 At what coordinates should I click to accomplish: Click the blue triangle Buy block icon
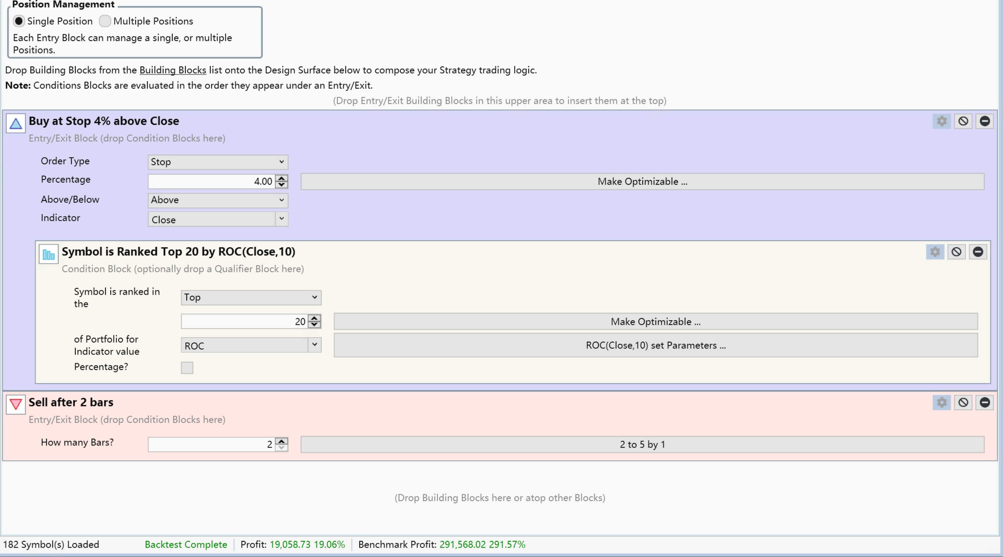coord(16,124)
